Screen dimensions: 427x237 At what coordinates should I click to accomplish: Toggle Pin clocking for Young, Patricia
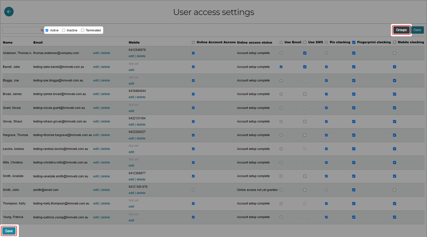(x=326, y=217)
